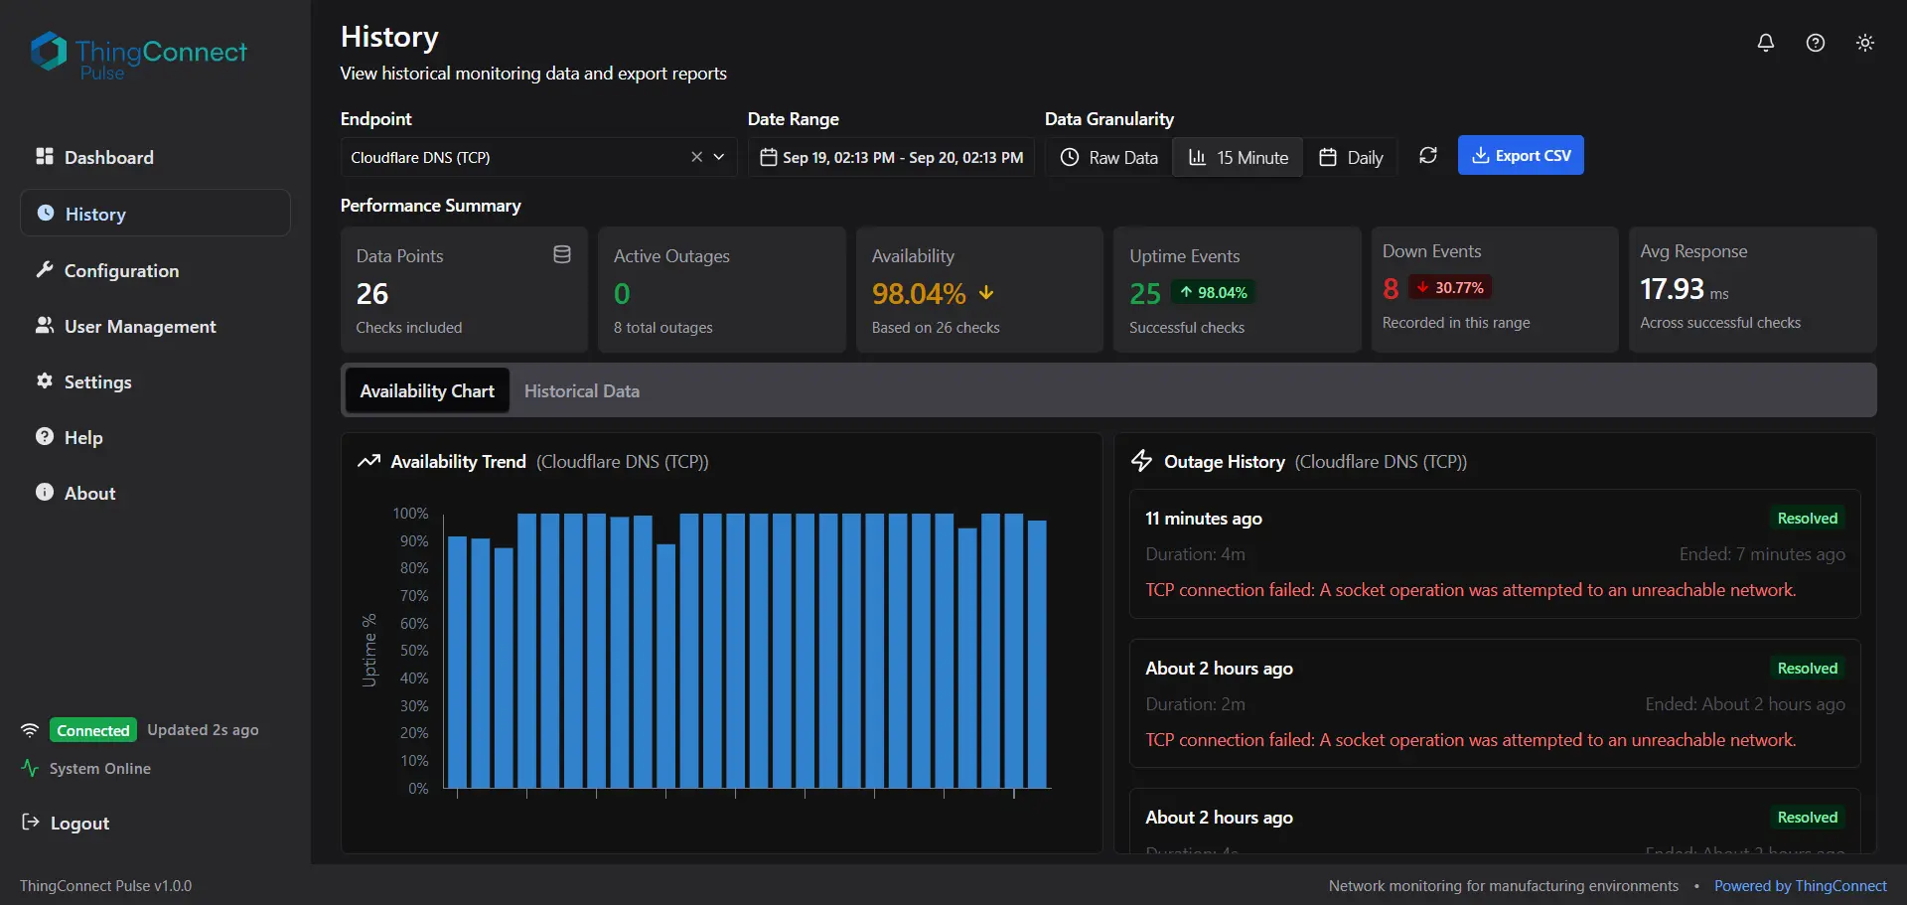The width and height of the screenshot is (1907, 905).
Task: Open the Date Range picker
Action: click(x=891, y=157)
